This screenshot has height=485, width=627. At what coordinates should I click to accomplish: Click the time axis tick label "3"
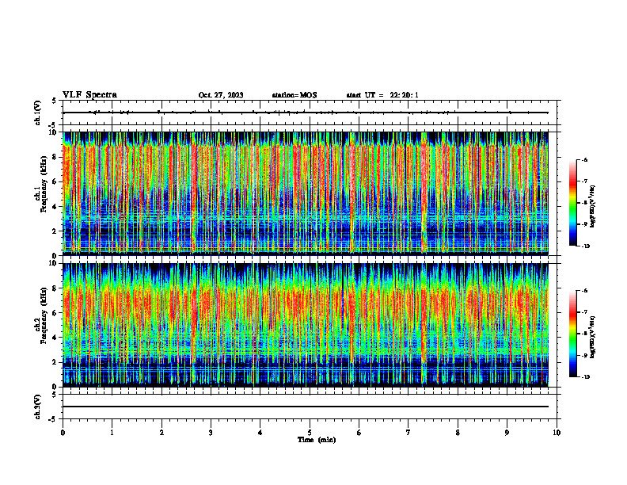(211, 433)
